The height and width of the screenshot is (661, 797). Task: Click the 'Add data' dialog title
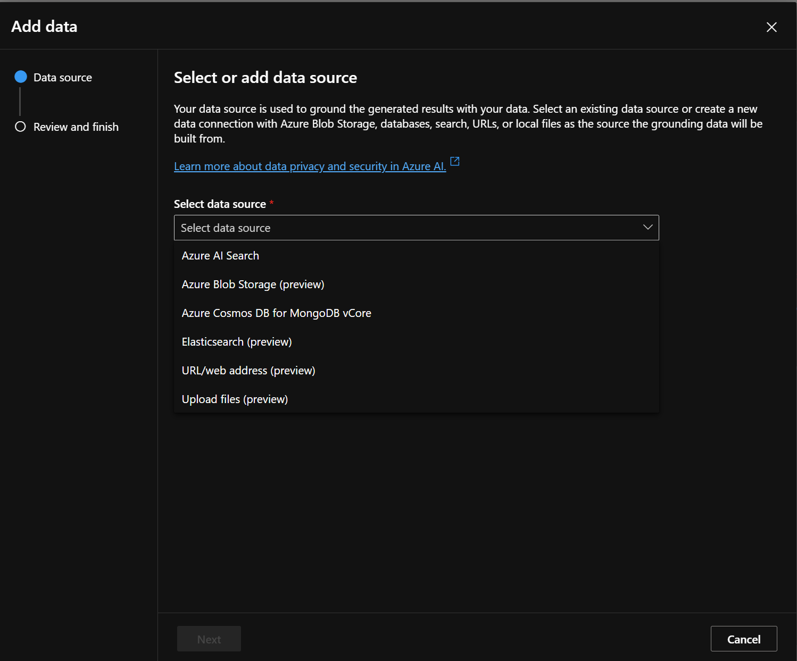44,27
